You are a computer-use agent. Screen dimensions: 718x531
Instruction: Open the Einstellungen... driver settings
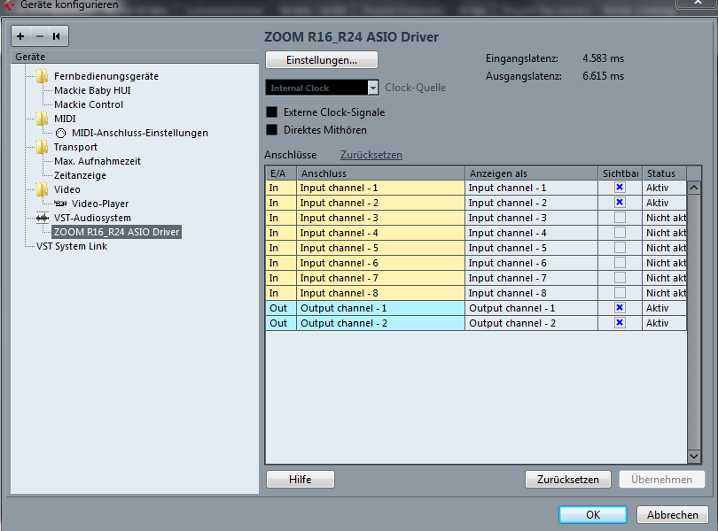[x=322, y=60]
